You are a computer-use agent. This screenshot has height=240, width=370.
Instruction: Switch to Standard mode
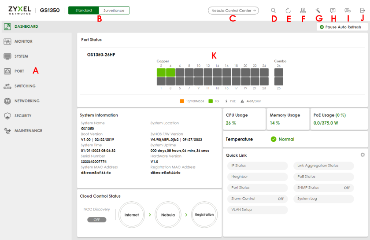[84, 11]
